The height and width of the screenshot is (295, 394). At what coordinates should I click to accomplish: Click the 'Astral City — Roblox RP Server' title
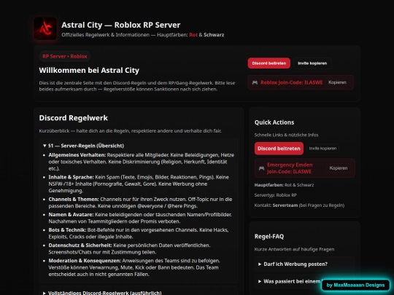121,25
